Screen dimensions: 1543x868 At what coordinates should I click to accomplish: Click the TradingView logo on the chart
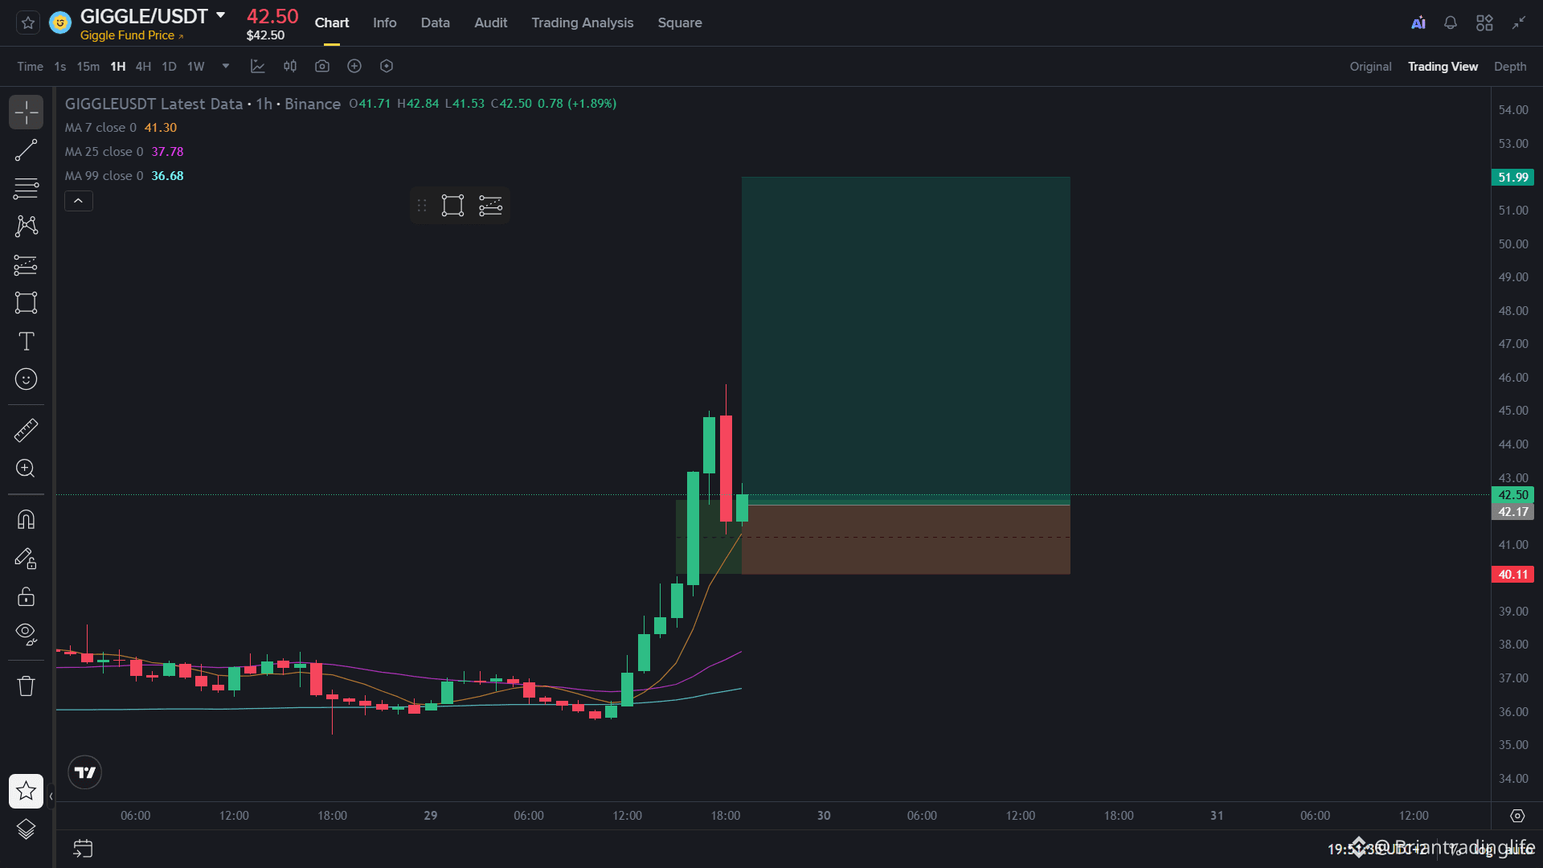(x=84, y=773)
